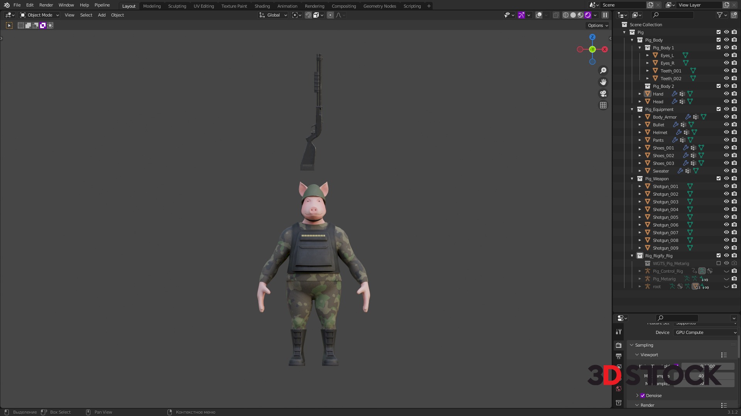Hide Helmet object with eye icon
This screenshot has height=416, width=741.
coord(726,132)
